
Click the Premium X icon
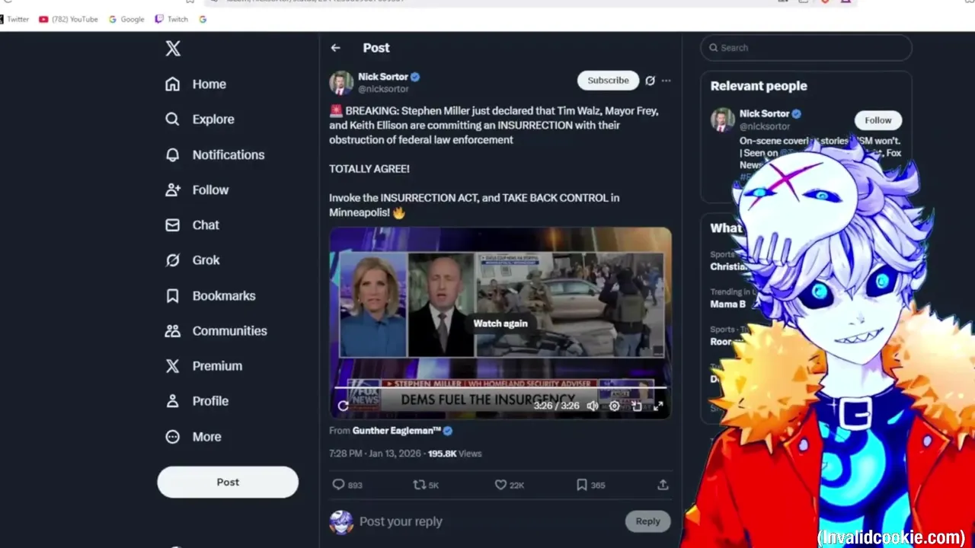[x=173, y=366]
